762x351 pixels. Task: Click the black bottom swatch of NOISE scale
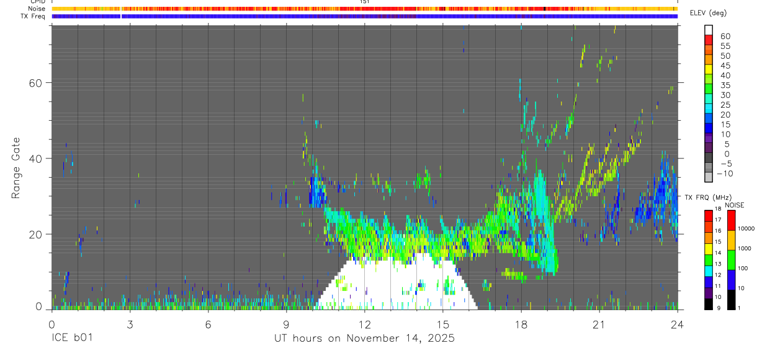[x=730, y=300]
